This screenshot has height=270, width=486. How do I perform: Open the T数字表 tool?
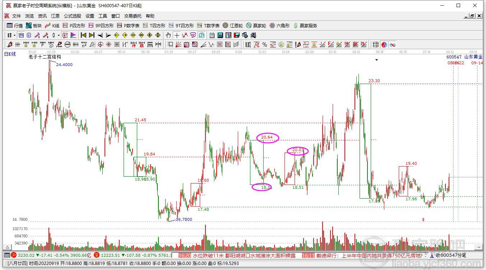[x=208, y=25]
